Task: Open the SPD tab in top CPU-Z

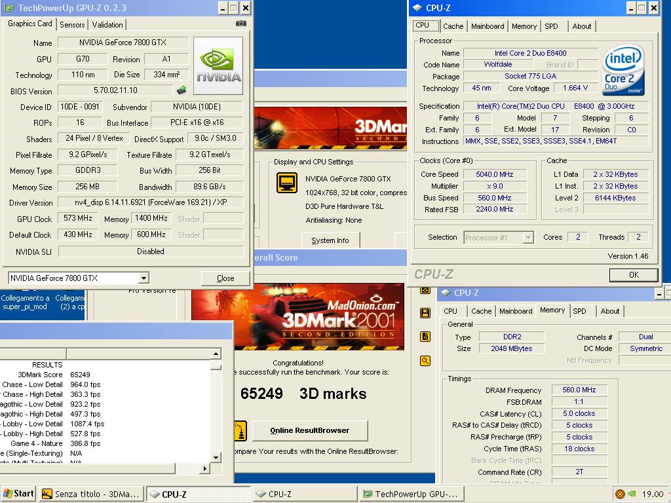Action: point(551,26)
